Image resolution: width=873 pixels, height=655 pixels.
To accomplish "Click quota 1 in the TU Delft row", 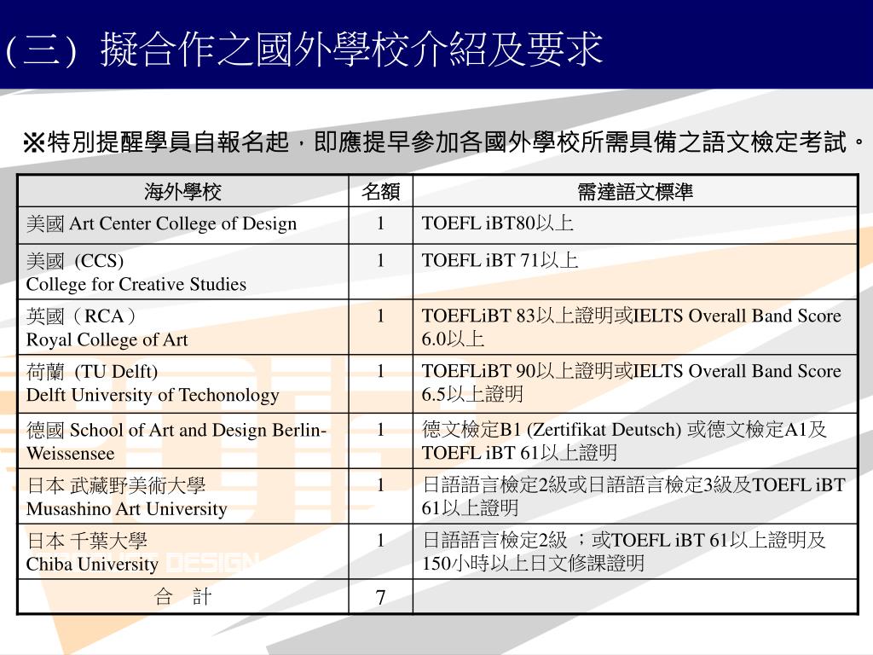I will pos(381,371).
